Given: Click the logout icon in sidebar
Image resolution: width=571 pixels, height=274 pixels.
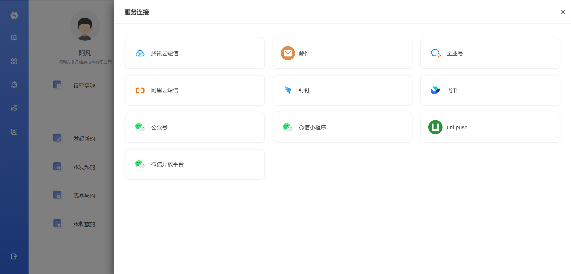Looking at the screenshot, I should tap(14, 256).
